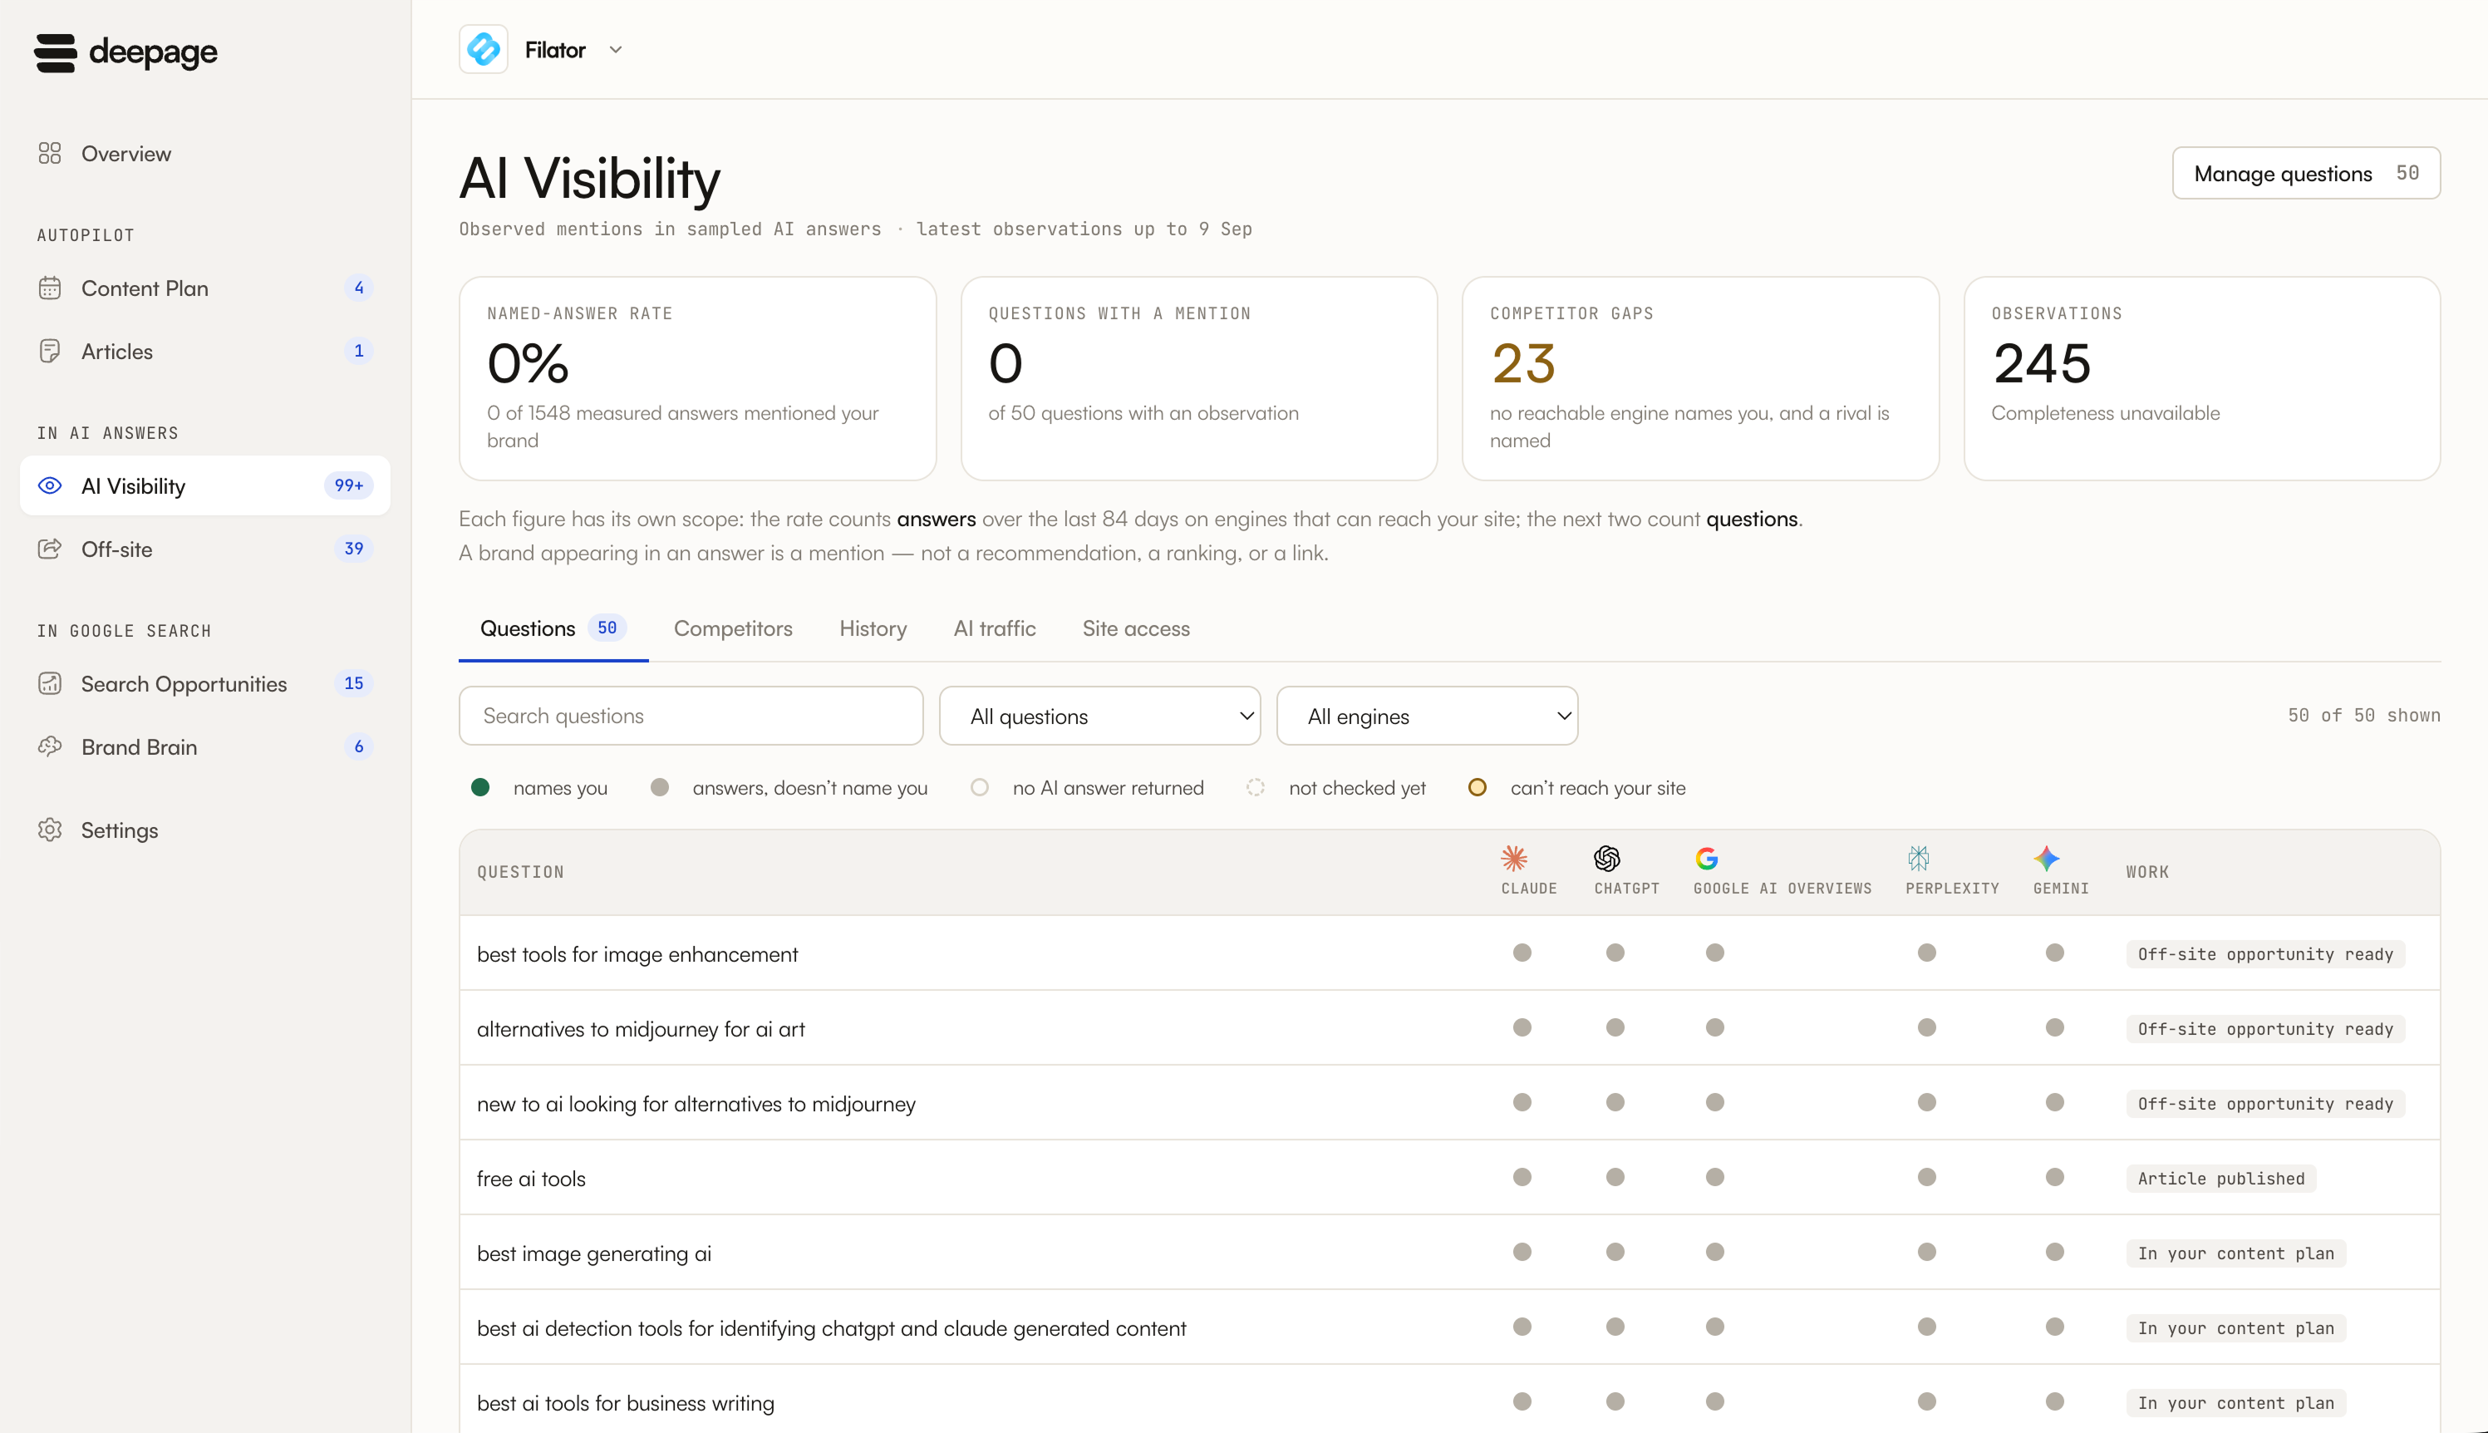Click 'alternatives to midjourney for ai art'
This screenshot has height=1433, width=2488.
coord(641,1028)
